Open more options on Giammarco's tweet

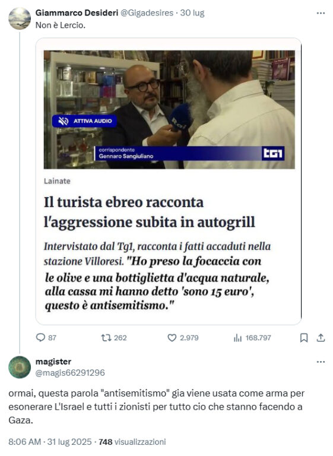click(321, 13)
